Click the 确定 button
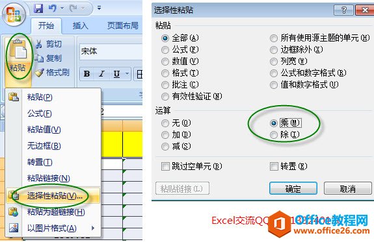374x242 pixels. [x=293, y=189]
